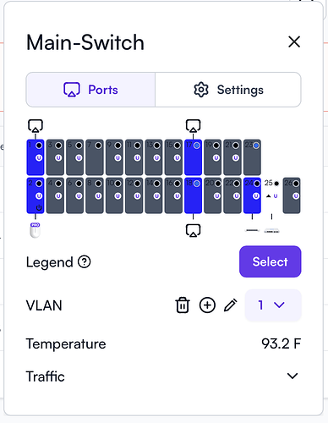Viewport: 328px width, 423px height.
Task: Toggle port 24 on the switch
Action: coord(252,195)
